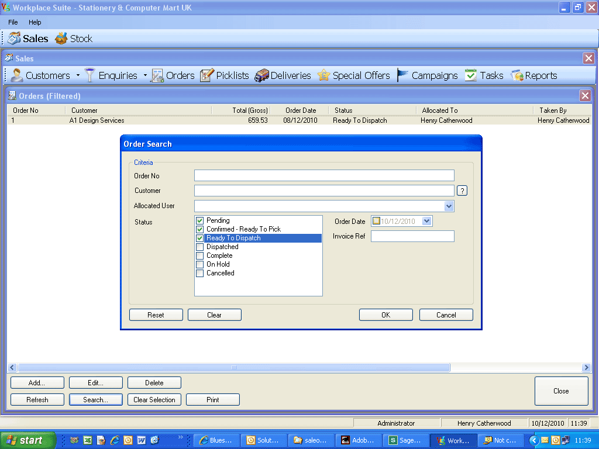Check the On Hold status checkbox
Viewport: 599px width, 449px height.
pos(200,265)
